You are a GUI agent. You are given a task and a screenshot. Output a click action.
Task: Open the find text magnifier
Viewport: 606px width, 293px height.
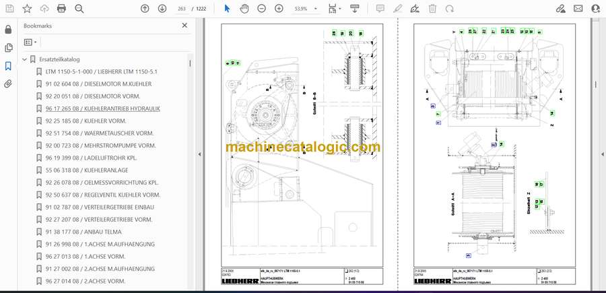point(79,9)
